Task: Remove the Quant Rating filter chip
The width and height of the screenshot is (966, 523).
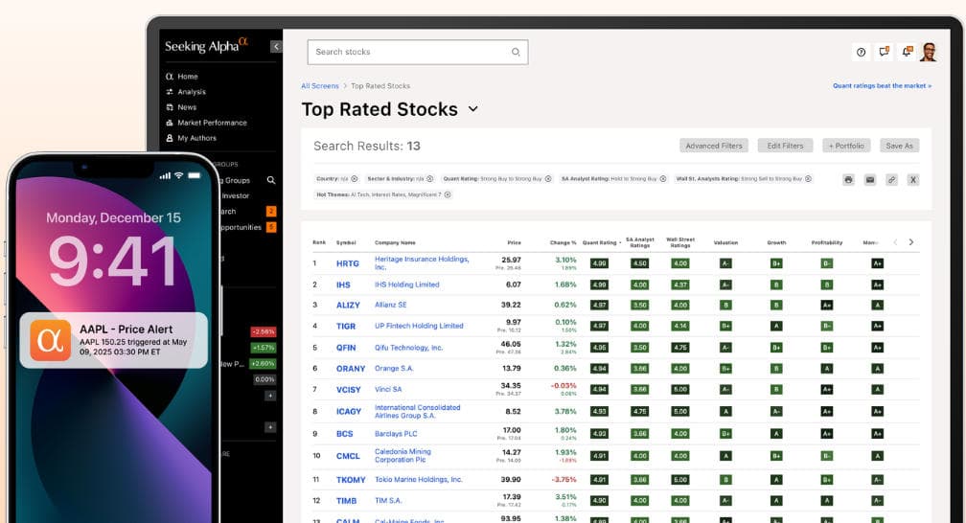Action: click(x=548, y=179)
